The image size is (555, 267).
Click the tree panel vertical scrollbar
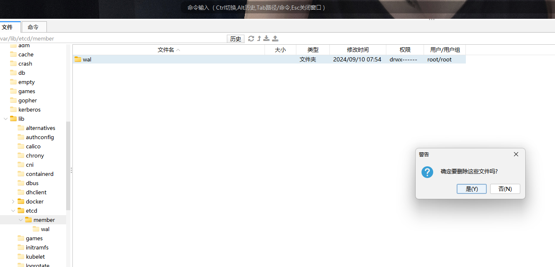[x=68, y=166]
